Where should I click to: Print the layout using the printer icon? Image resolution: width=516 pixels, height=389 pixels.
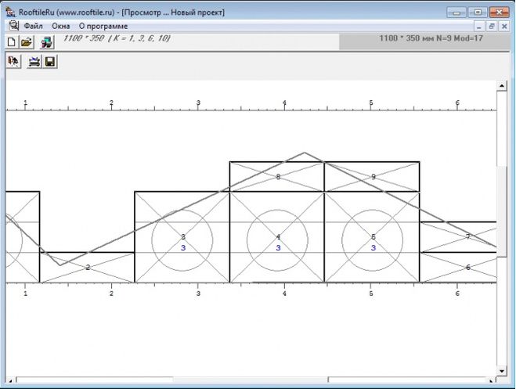tap(34, 61)
